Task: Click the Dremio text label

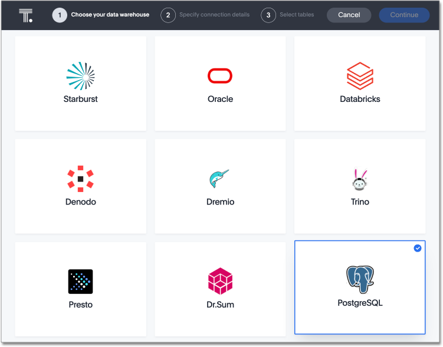Action: click(220, 201)
